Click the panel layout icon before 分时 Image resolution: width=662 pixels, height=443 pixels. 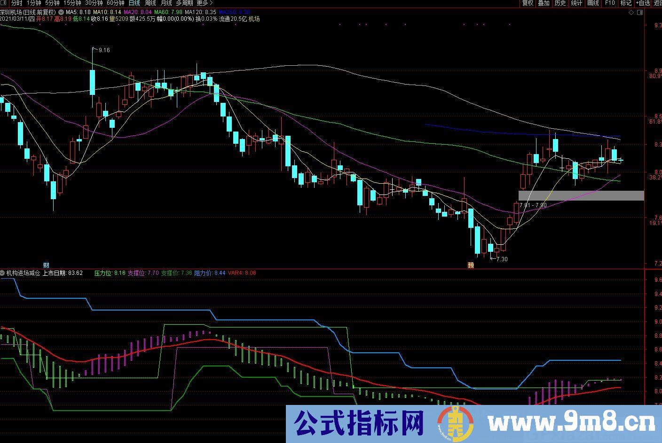4,3
